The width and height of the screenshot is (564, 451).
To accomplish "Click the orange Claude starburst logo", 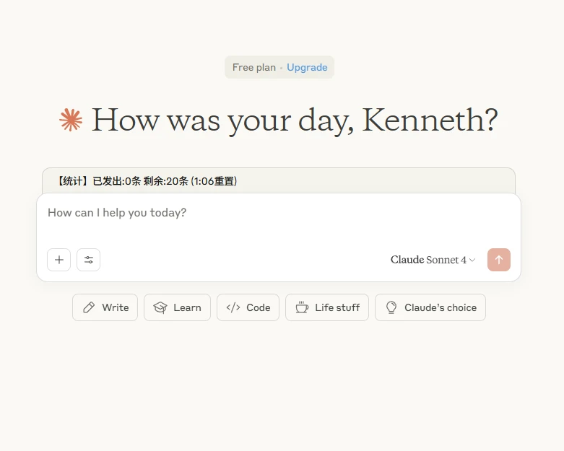I will click(x=71, y=121).
